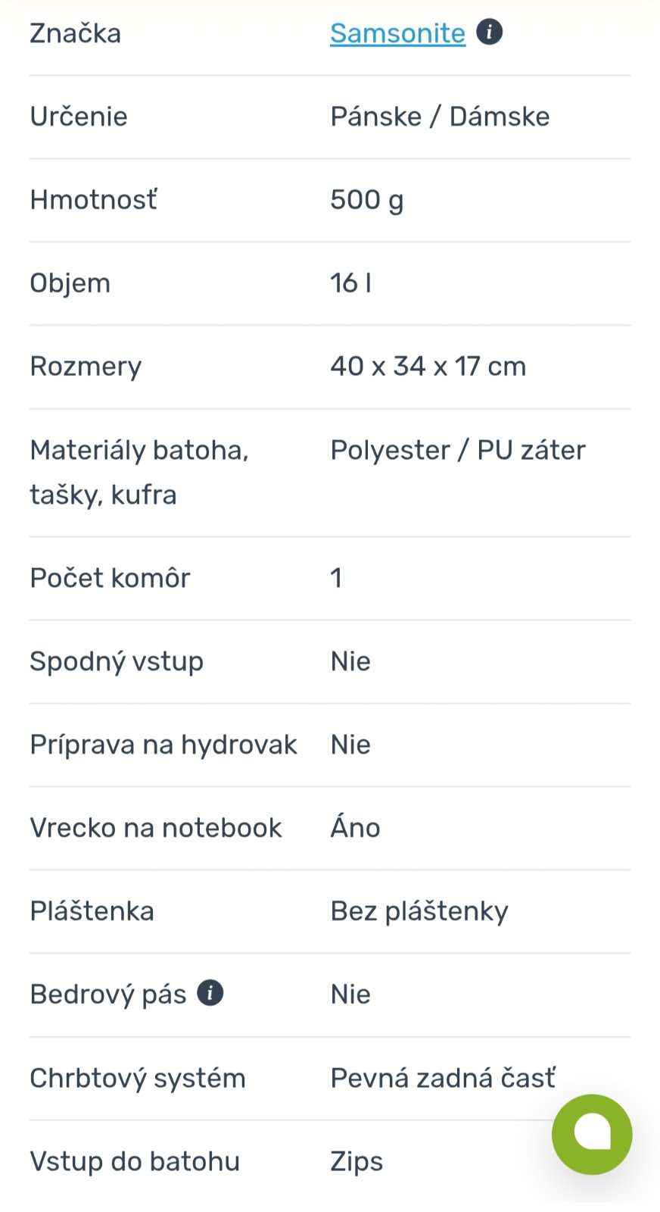
Task: Click the Pánske / Dámske value
Action: coord(440,117)
